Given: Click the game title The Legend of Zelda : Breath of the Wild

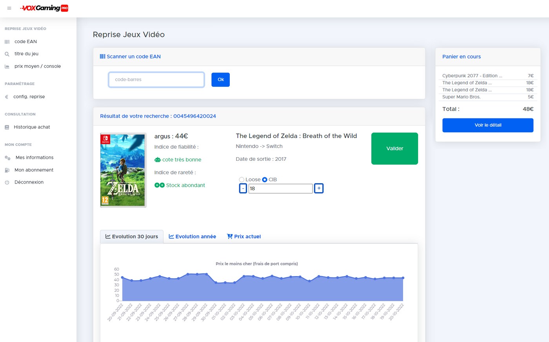Looking at the screenshot, I should click(x=296, y=136).
